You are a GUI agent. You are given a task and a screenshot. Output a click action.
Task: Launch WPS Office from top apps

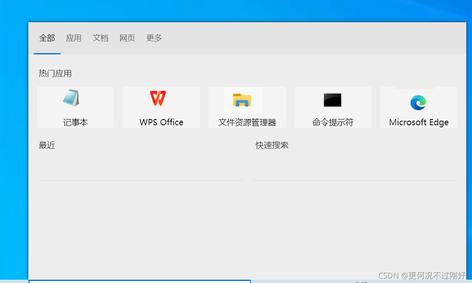[161, 108]
